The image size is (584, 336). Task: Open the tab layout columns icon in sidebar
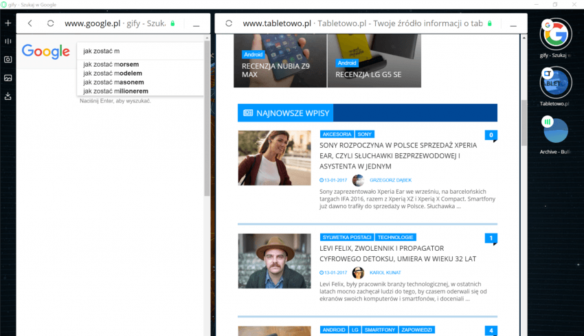8,41
